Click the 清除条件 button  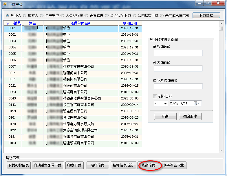coord(190,116)
